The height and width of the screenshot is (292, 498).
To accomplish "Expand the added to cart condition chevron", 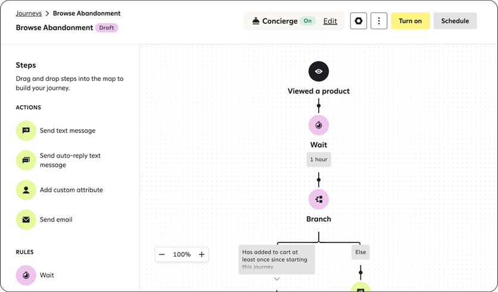I will [276, 279].
